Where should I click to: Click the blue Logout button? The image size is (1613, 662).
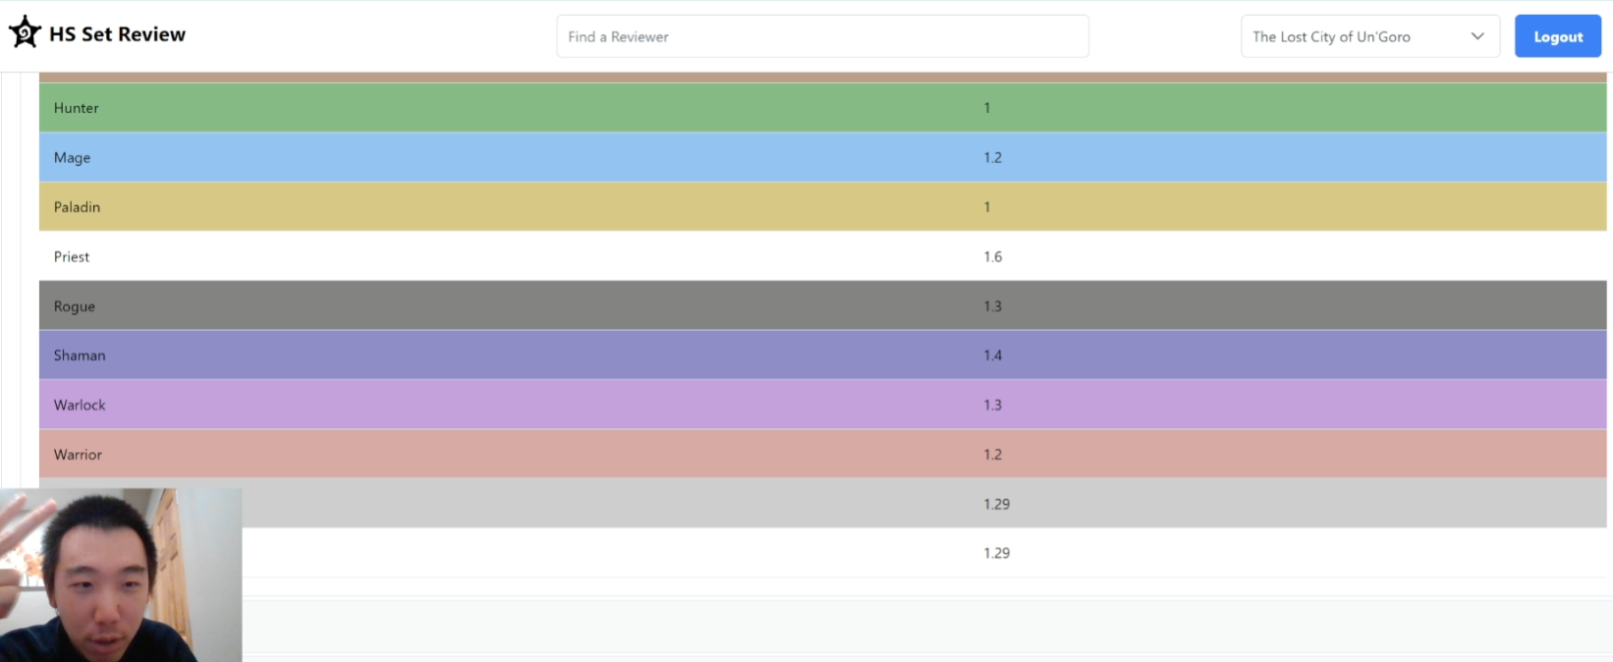pyautogui.click(x=1557, y=36)
